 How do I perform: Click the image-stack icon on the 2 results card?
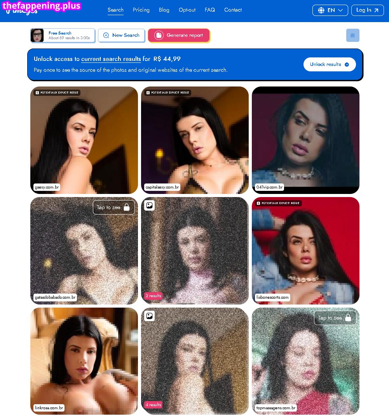click(x=150, y=205)
